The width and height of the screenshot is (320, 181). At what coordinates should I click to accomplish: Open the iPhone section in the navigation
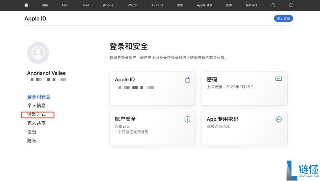tap(108, 5)
